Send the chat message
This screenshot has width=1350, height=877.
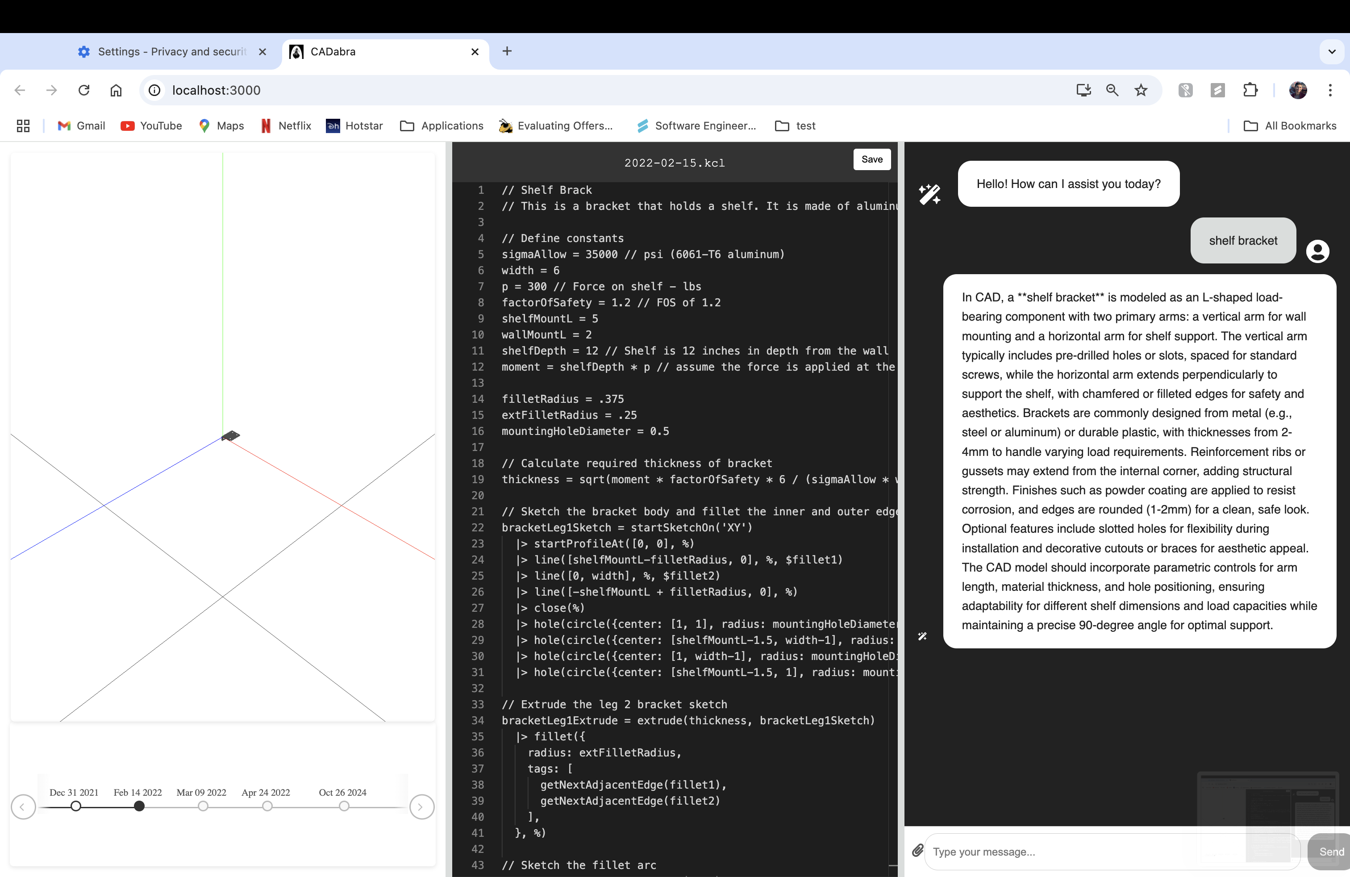point(1330,851)
